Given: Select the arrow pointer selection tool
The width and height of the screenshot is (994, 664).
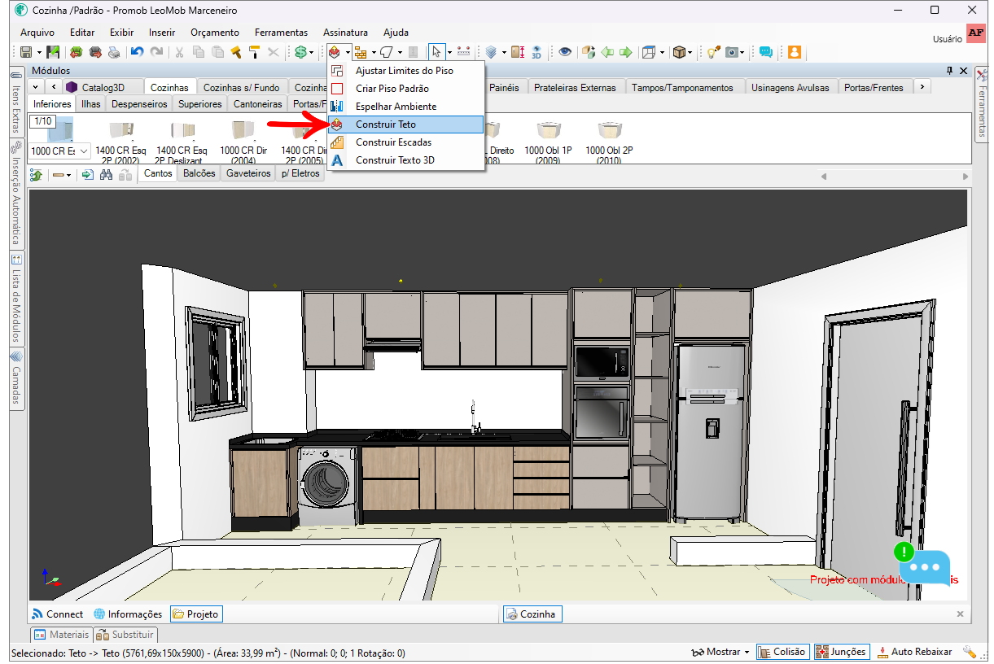Looking at the screenshot, I should point(436,52).
